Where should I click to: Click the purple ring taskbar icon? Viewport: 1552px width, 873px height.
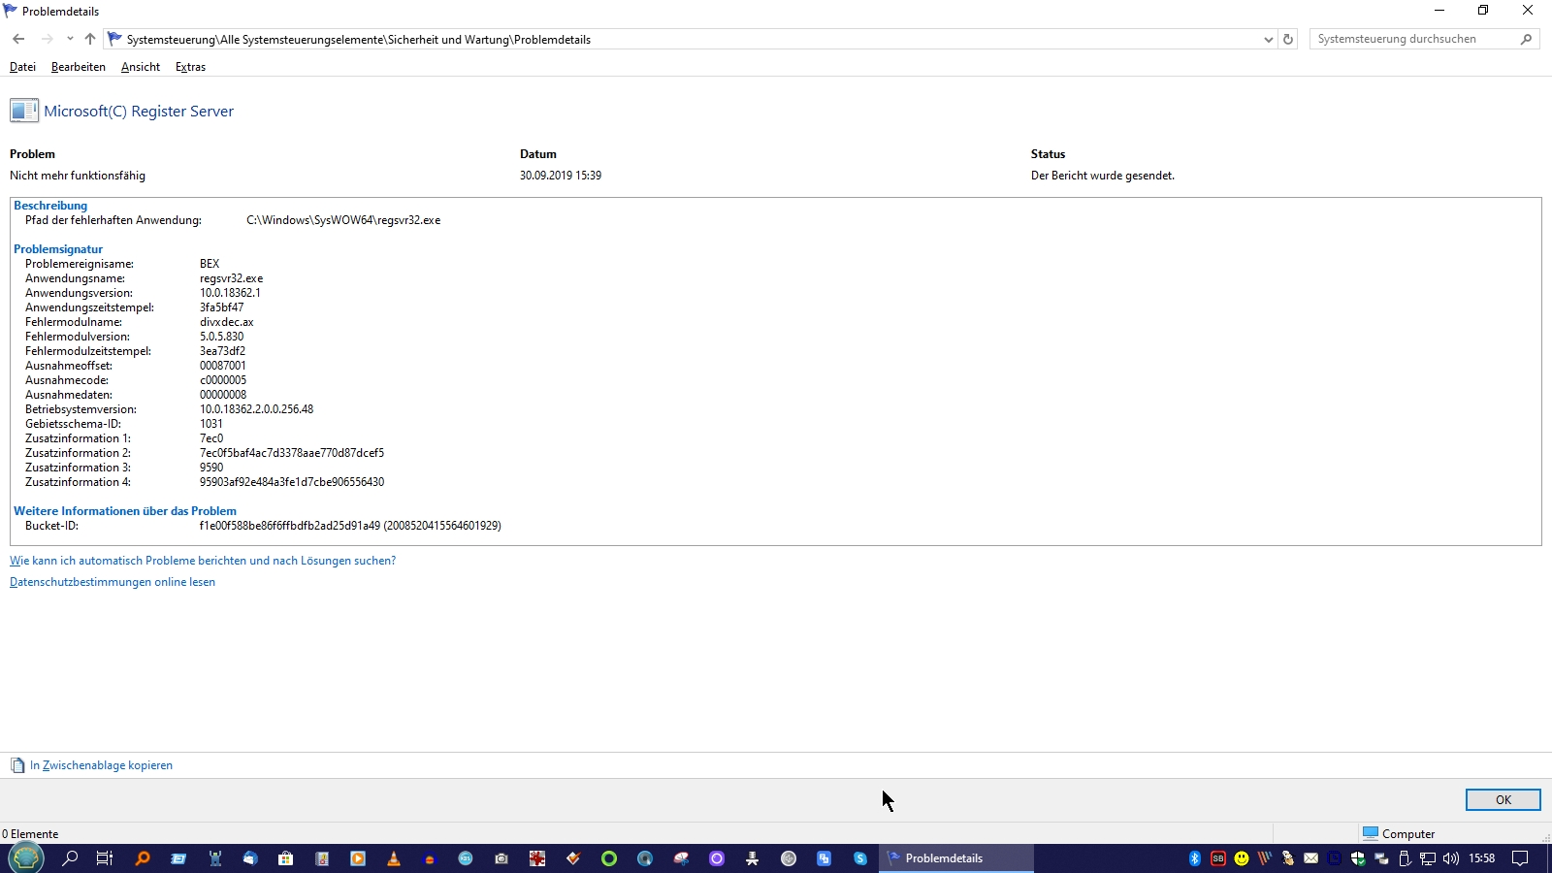point(717,858)
